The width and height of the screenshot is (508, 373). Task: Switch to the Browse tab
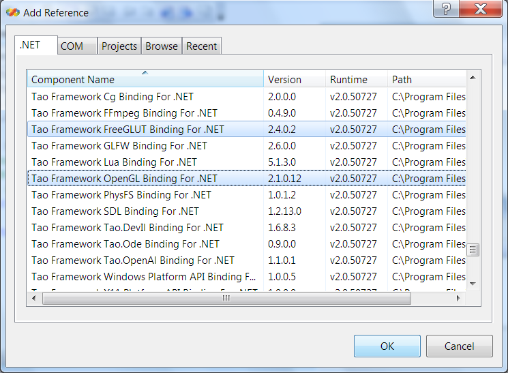[162, 46]
